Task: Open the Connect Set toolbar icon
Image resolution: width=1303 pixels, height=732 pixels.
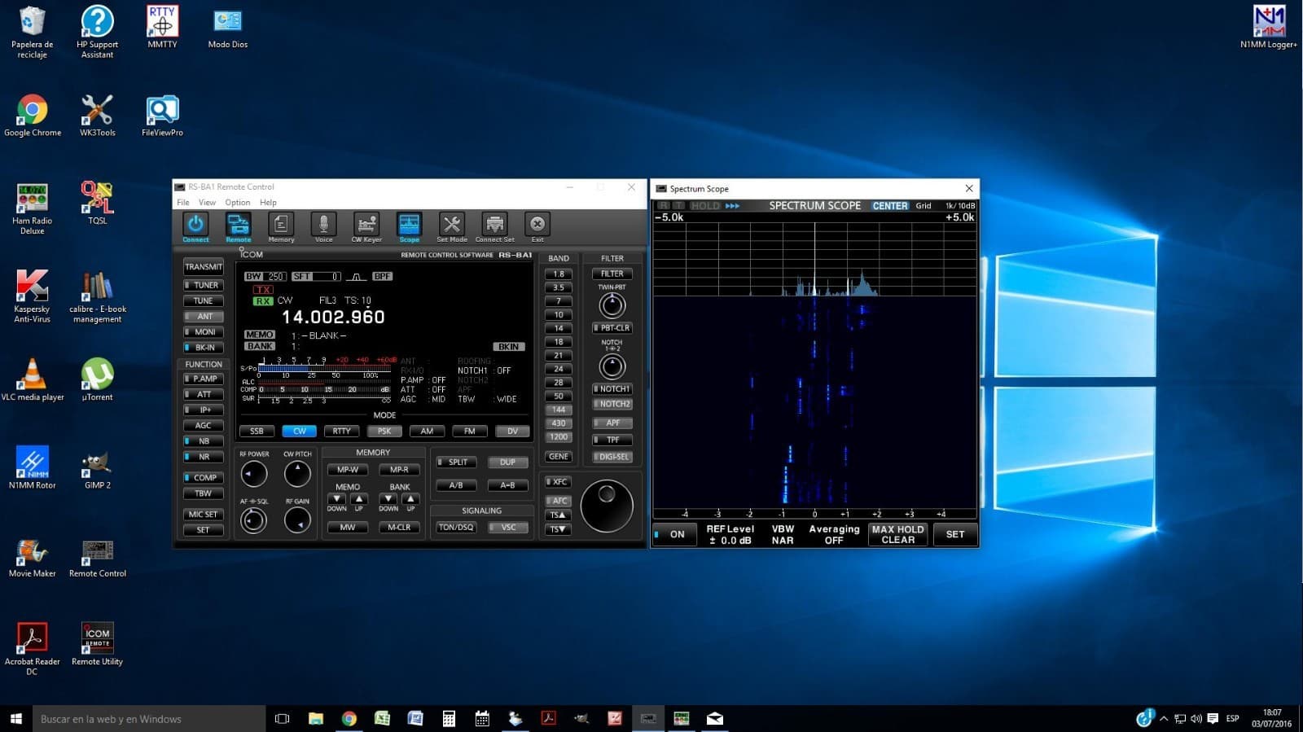Action: coord(494,226)
